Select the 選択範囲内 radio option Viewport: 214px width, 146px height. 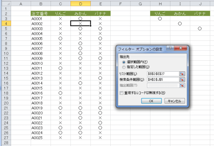click(124, 62)
